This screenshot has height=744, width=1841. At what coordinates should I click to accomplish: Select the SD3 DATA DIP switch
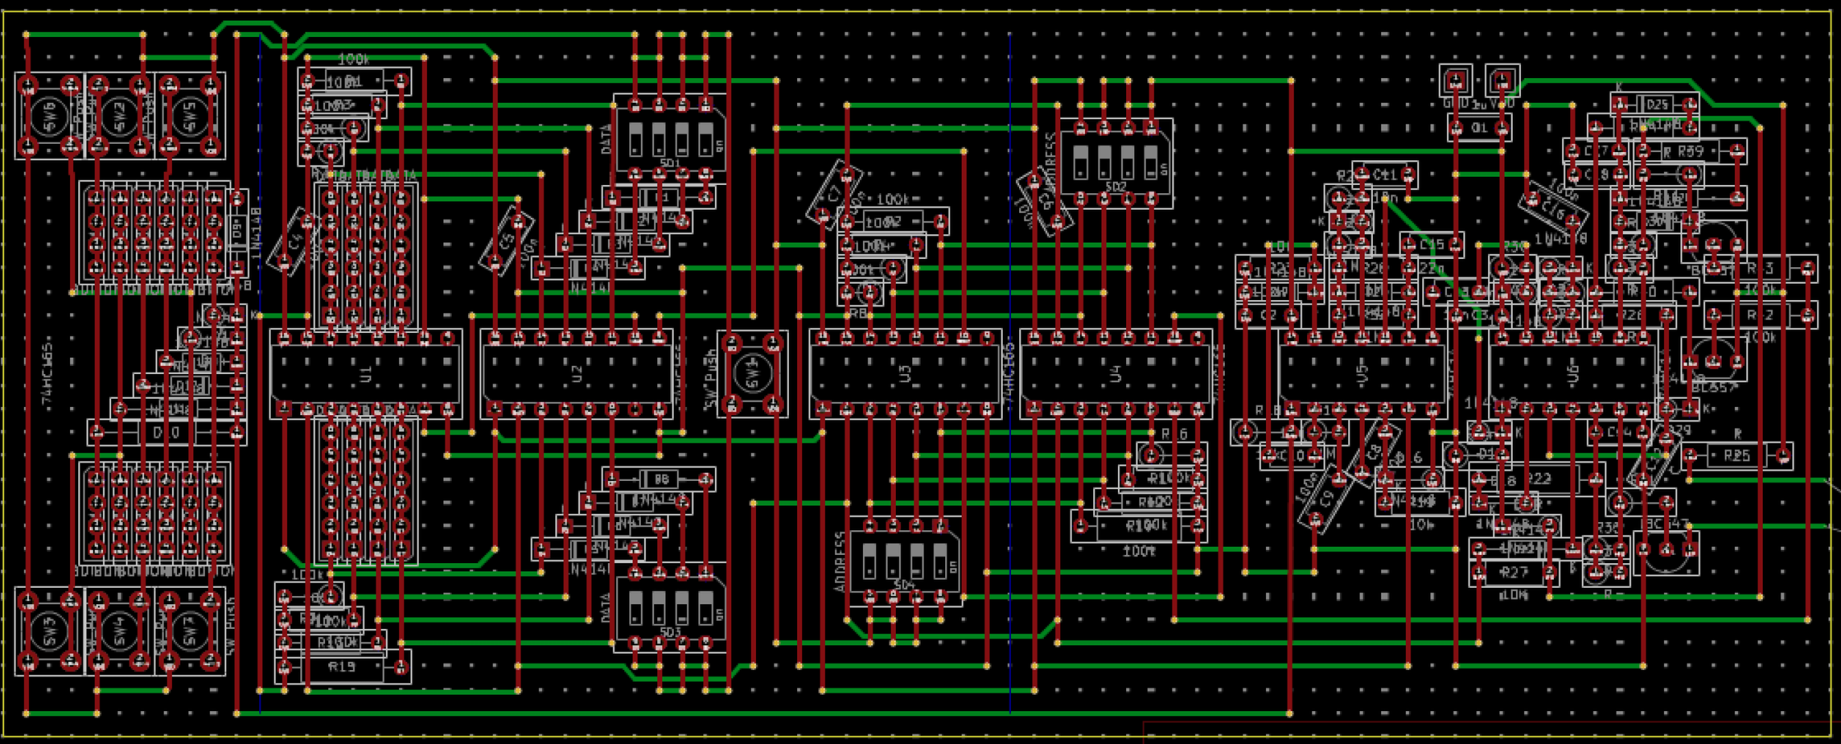(670, 608)
